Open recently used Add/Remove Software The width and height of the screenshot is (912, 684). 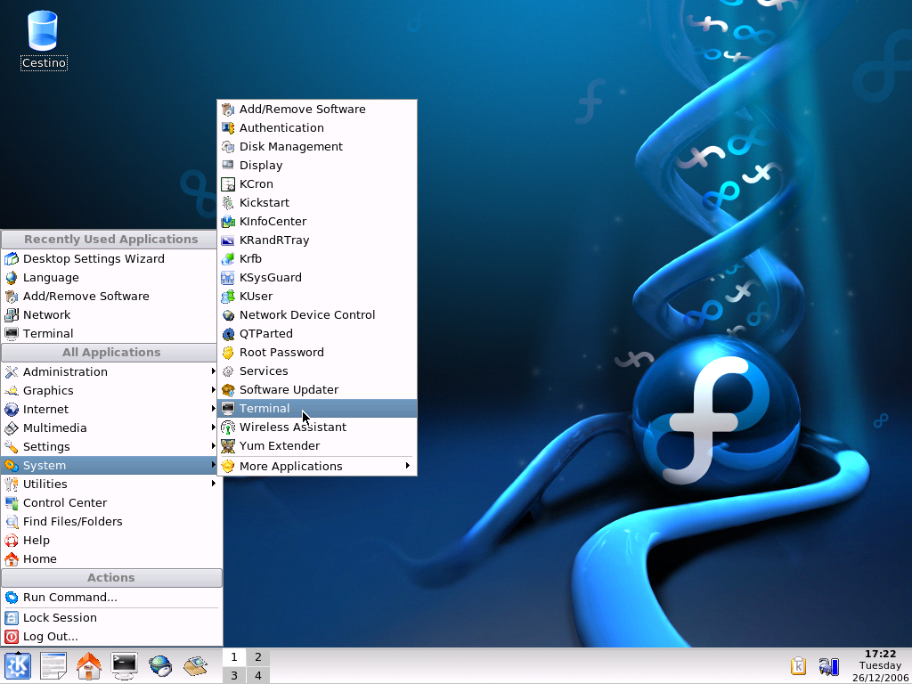[110, 296]
